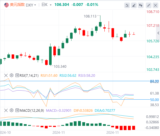Click the US flag icon

(7, 5)
